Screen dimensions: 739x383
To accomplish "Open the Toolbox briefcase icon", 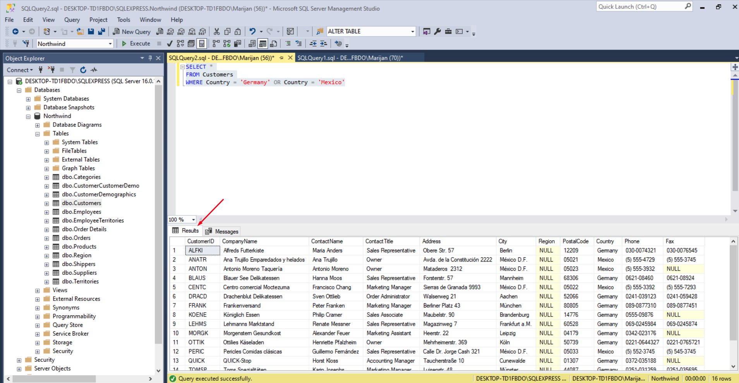I will click(448, 31).
